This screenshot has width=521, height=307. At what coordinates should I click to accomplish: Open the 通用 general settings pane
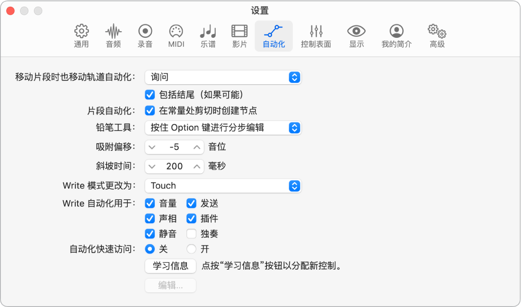(81, 36)
